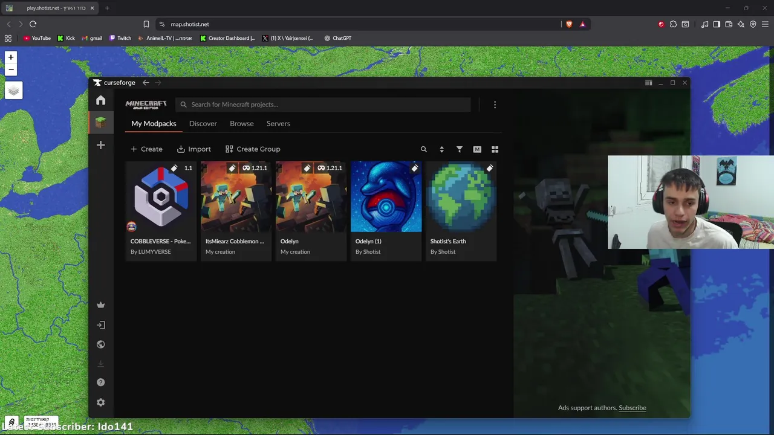This screenshot has width=774, height=435.
Task: Open CurseForge settings gear
Action: (x=100, y=402)
